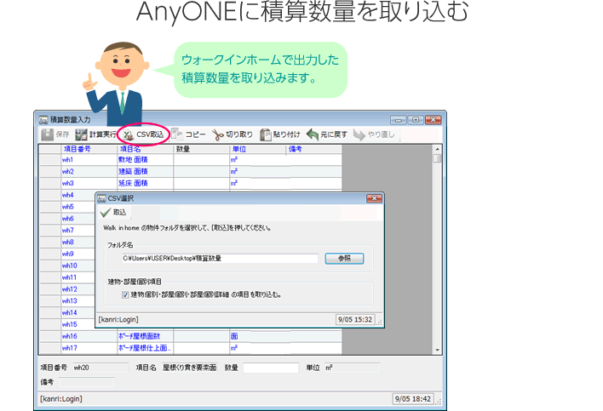The image size is (603, 411).
Task: Click the コピー copy icon
Action: 177,134
